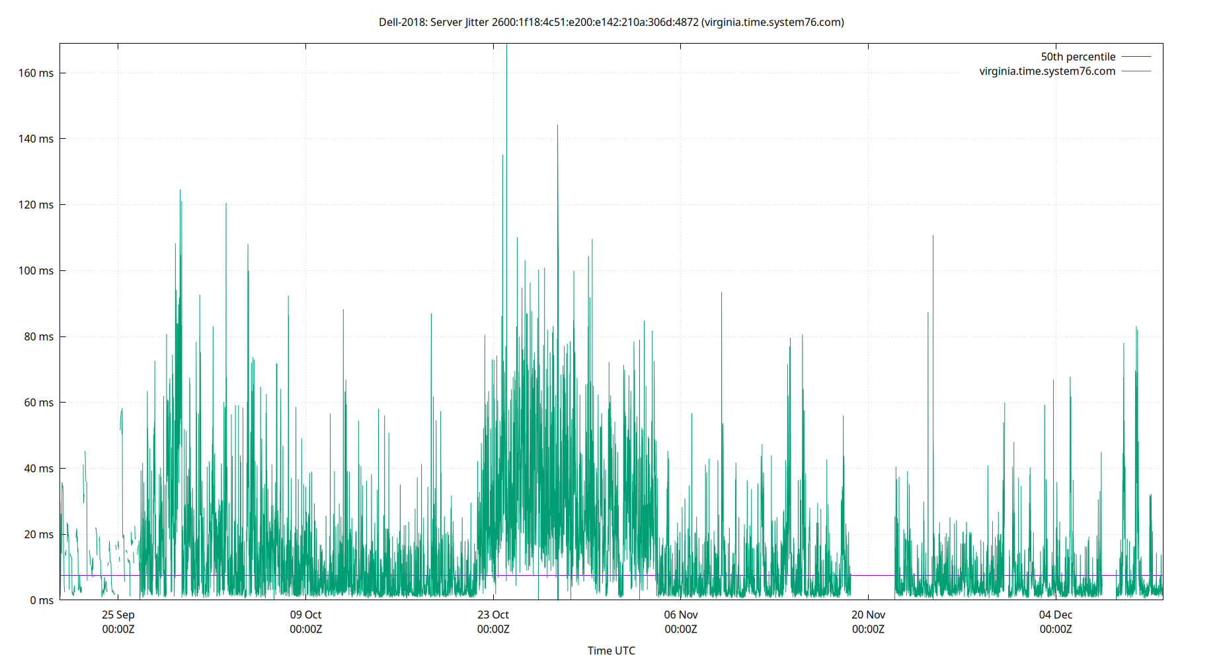Image resolution: width=1223 pixels, height=661 pixels.
Task: Select the 20 Nov date label
Action: coord(869,615)
